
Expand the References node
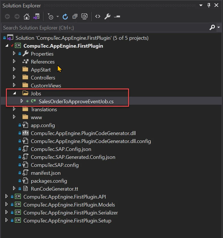pos(14,62)
